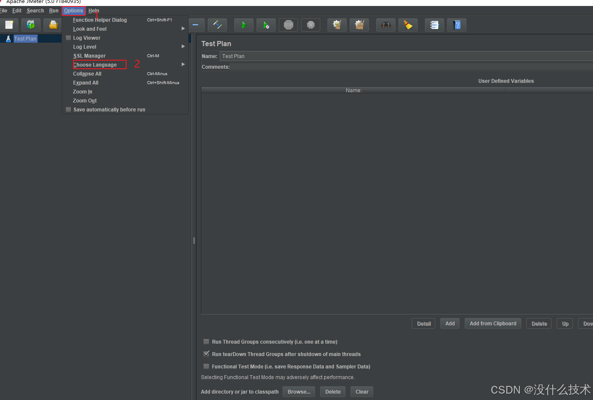Viewport: 593px width, 400px height.
Task: Select Look and Feel menu item
Action: (125, 29)
